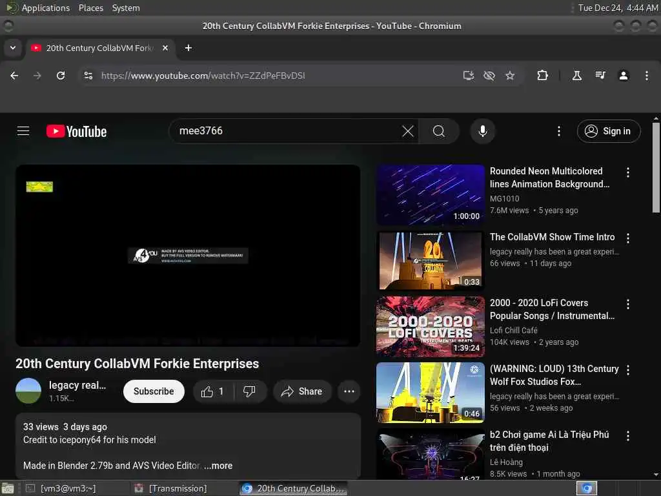661x496 pixels.
Task: Open the Places menu
Action: pos(90,8)
